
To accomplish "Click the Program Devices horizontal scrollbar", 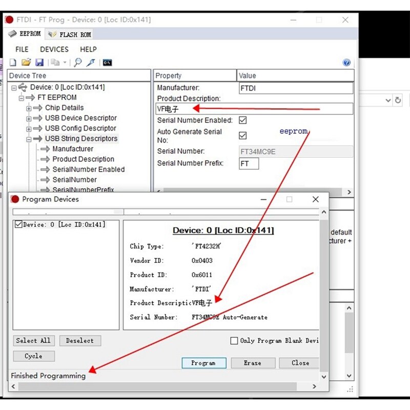I will [163, 386].
